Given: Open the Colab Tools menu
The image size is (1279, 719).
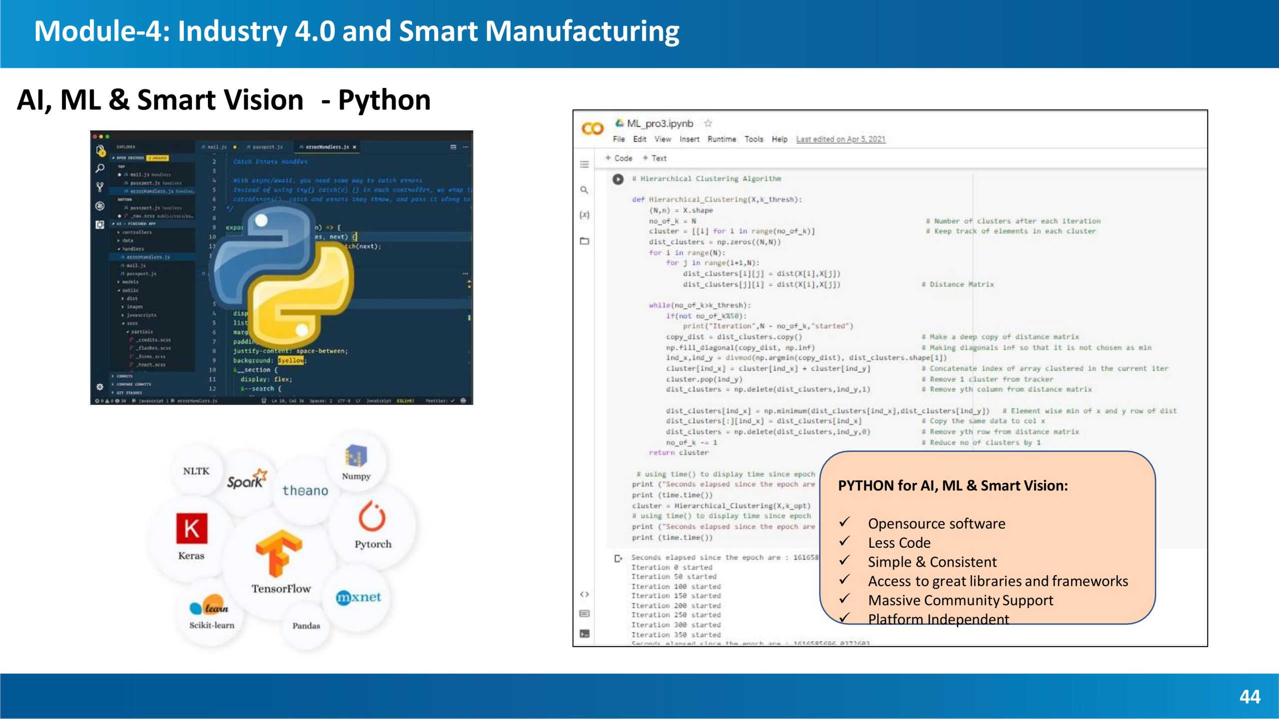Looking at the screenshot, I should point(754,139).
